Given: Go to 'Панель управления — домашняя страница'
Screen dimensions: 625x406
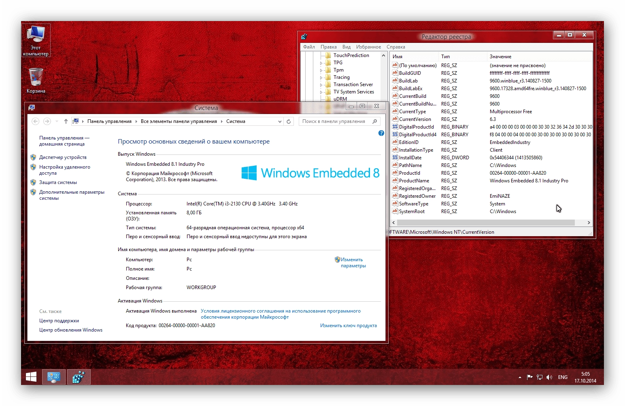Looking at the screenshot, I should (64, 141).
